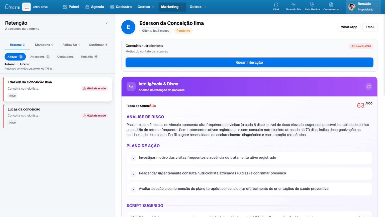Open the Agenda menu

tap(95, 7)
